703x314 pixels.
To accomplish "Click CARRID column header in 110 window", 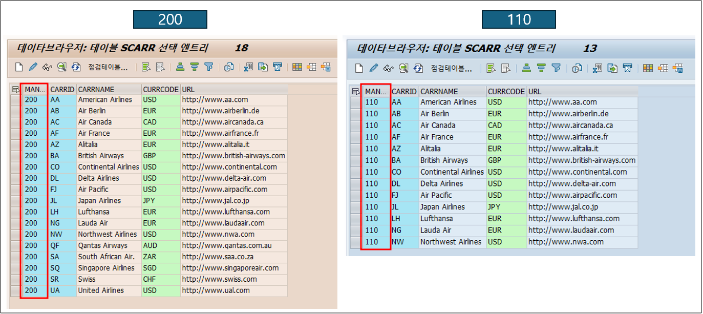I will click(404, 91).
